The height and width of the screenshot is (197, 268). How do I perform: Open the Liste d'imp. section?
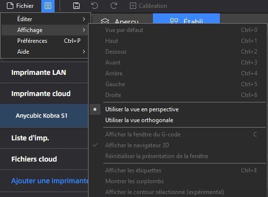[x=44, y=138]
